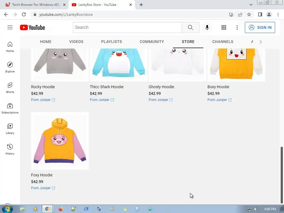This screenshot has height=213, width=284.
Task: Close the LankyBox Store tab
Action: 131,5
